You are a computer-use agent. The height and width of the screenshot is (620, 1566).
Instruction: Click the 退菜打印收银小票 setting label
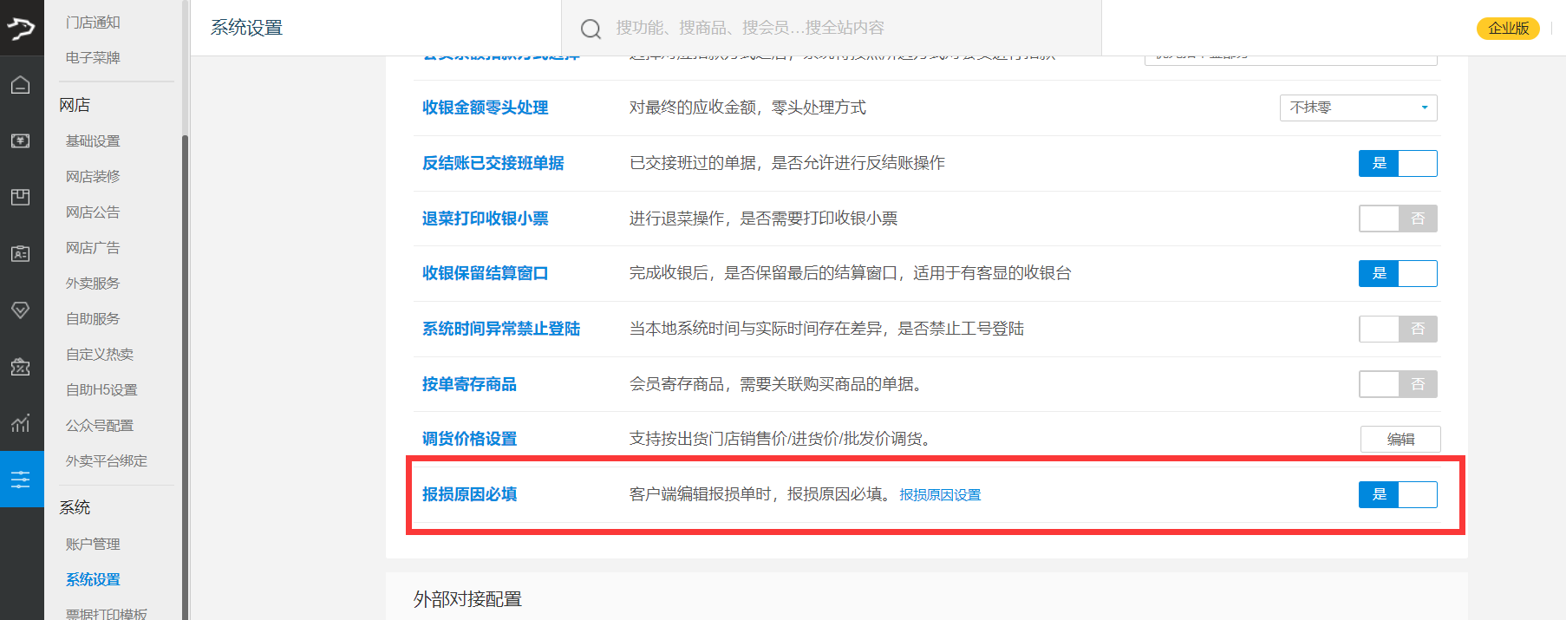[485, 219]
